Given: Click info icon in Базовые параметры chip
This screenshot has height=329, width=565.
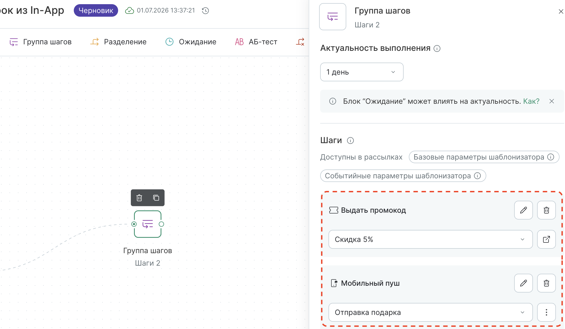Looking at the screenshot, I should pyautogui.click(x=551, y=157).
